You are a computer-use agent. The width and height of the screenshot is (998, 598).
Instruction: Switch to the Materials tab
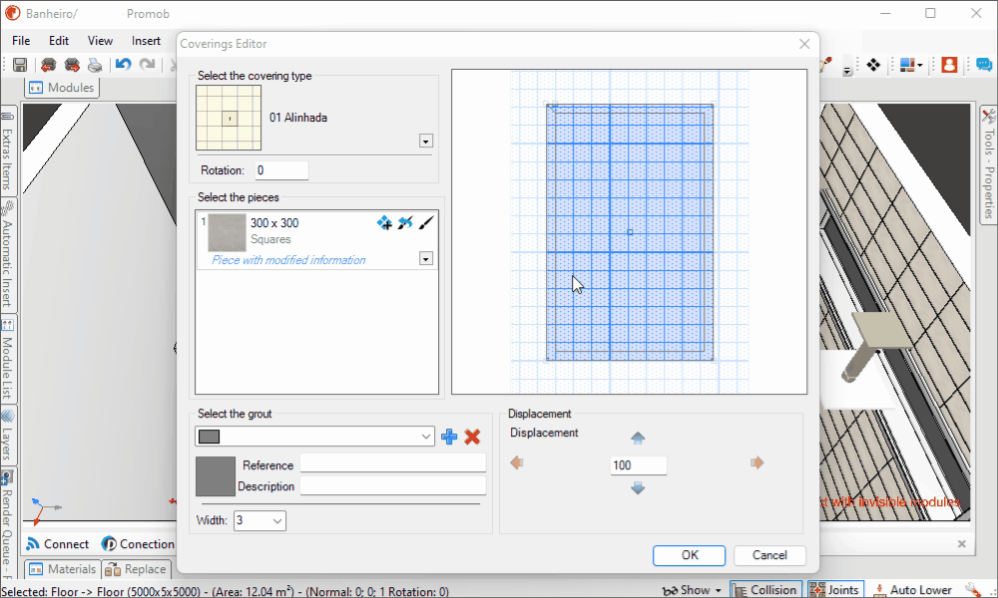[62, 569]
